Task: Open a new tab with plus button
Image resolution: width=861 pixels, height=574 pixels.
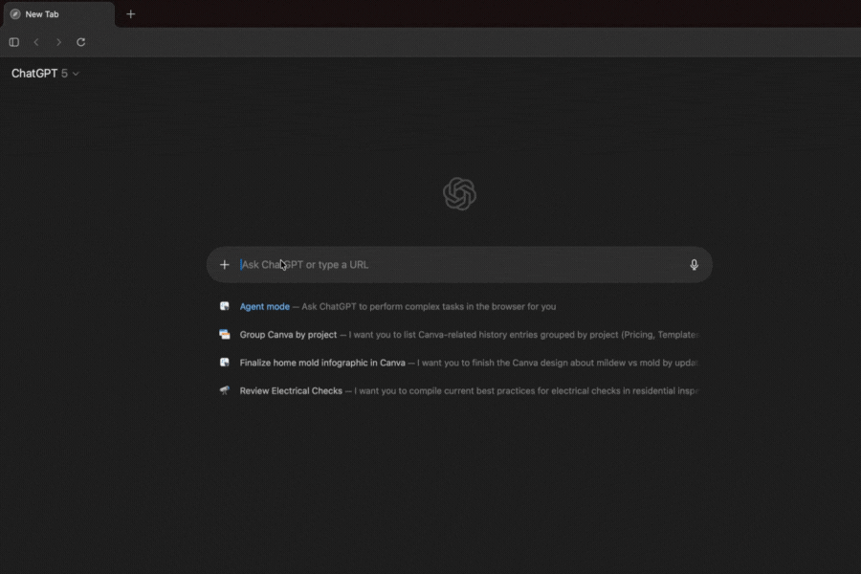Action: 131,14
